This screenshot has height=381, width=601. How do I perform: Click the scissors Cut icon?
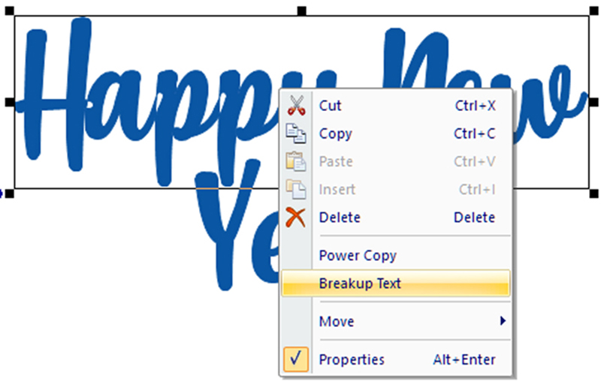(x=296, y=106)
